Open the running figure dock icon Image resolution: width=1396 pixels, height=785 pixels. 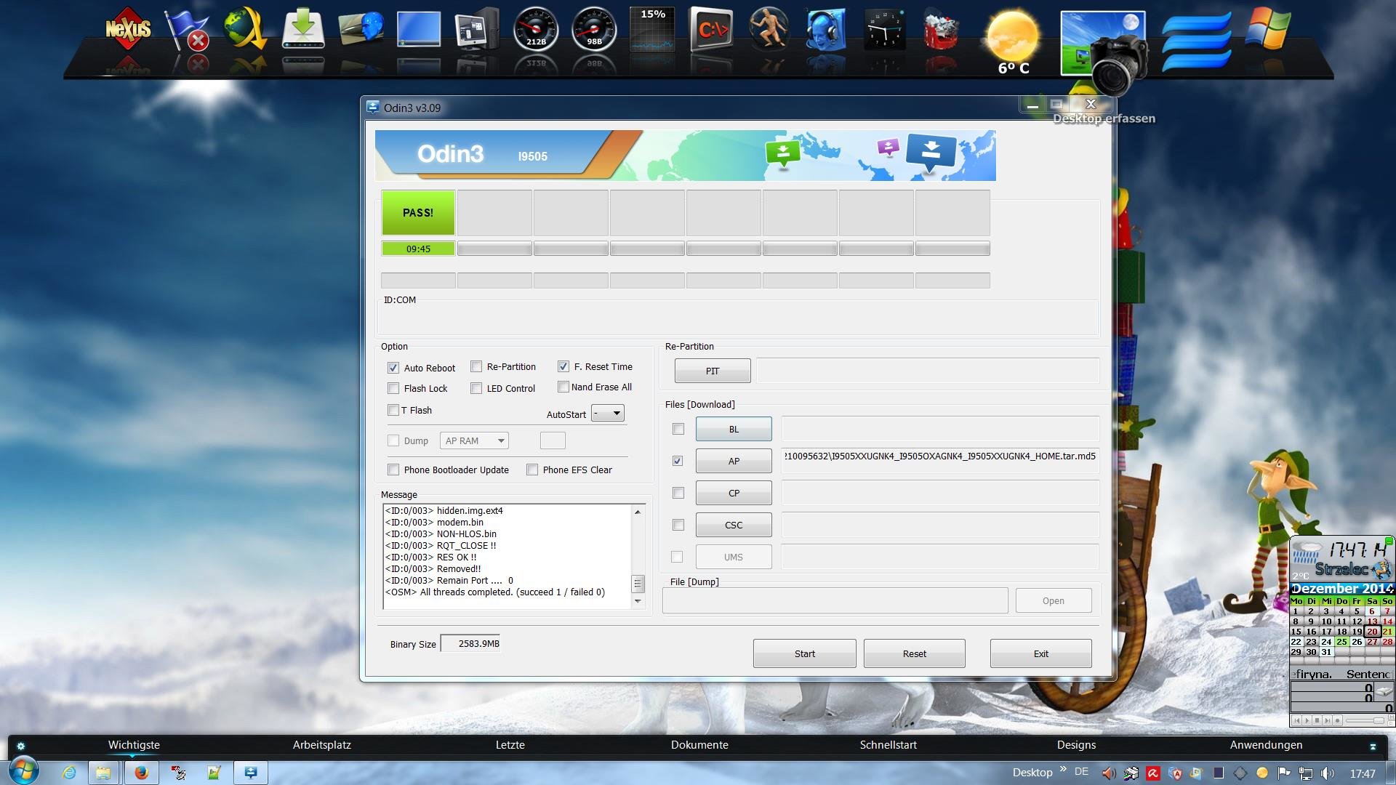pos(769,29)
